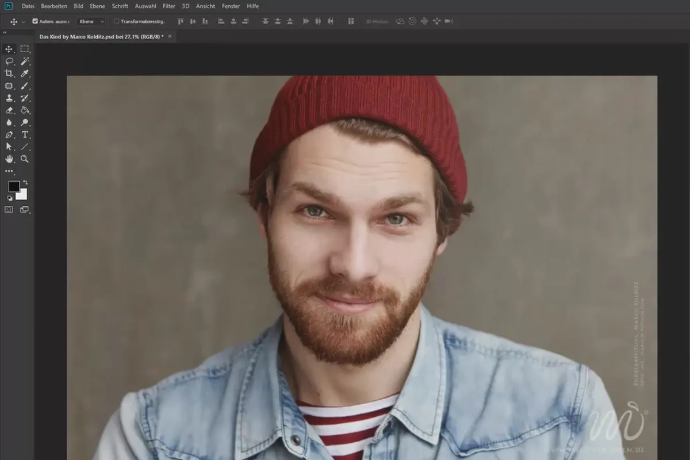Open the Bild menu
Image resolution: width=690 pixels, height=460 pixels.
[x=79, y=6]
